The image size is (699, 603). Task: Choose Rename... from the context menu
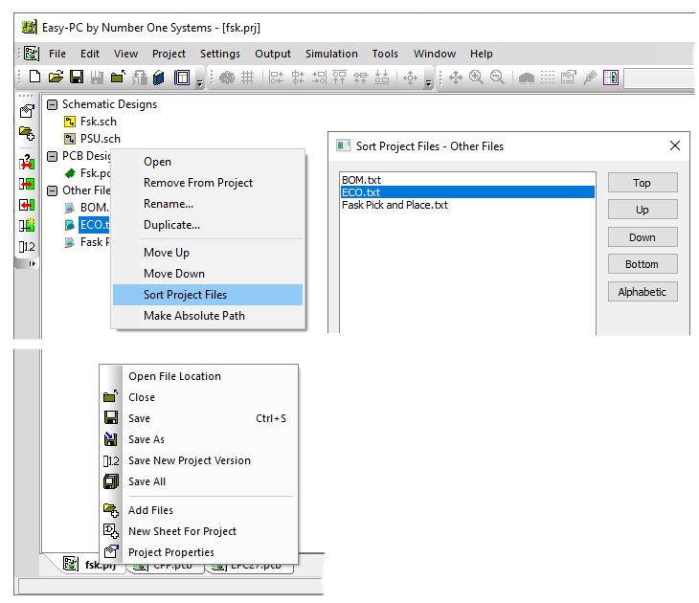coord(208,204)
